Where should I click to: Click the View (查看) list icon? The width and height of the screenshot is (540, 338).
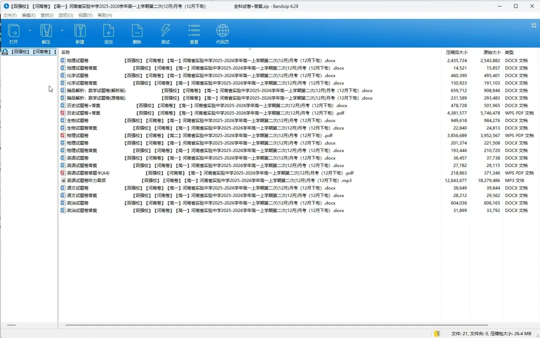tap(194, 34)
